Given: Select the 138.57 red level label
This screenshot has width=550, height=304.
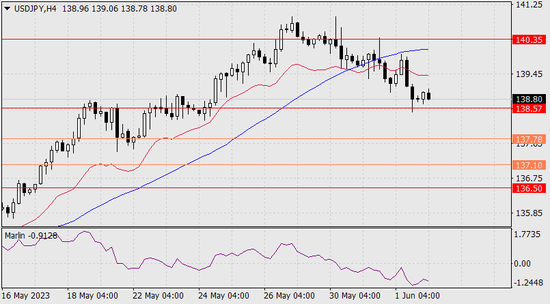Looking at the screenshot, I should click(x=529, y=109).
